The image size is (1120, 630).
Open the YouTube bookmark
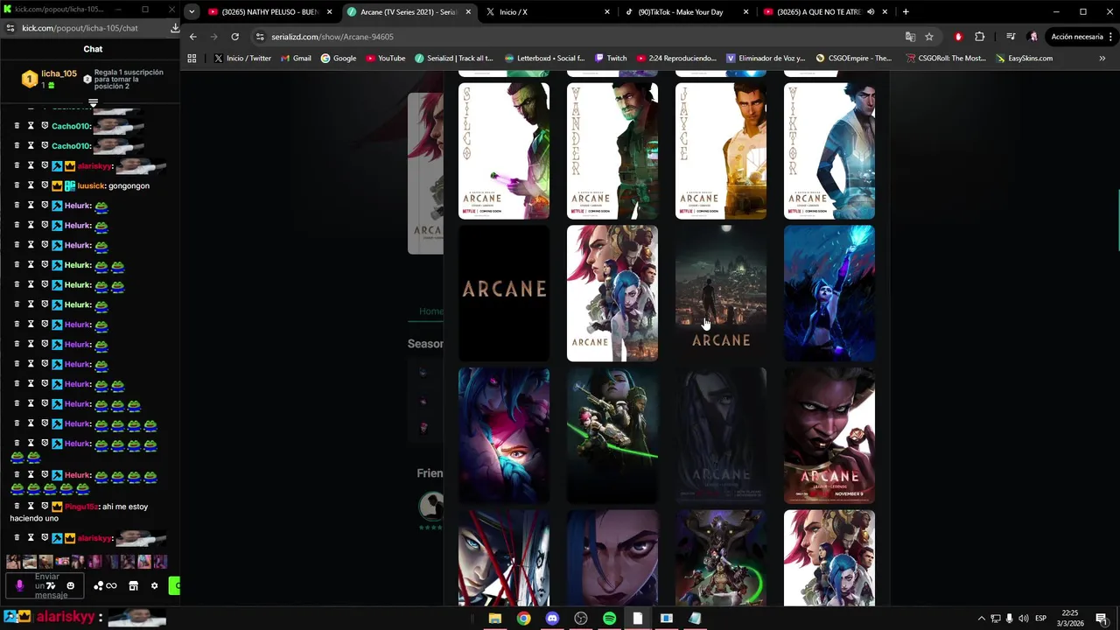(386, 59)
